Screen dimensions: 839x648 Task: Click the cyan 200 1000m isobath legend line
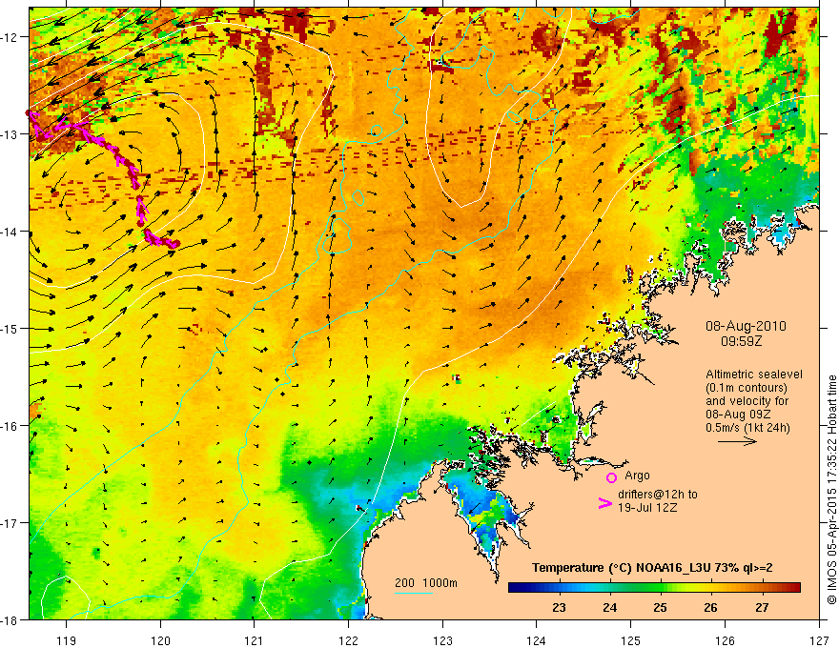click(414, 593)
